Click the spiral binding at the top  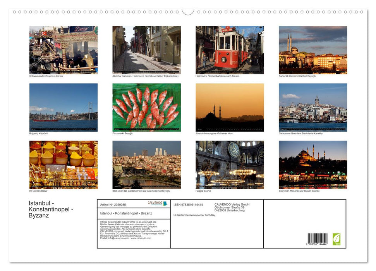(188, 12)
